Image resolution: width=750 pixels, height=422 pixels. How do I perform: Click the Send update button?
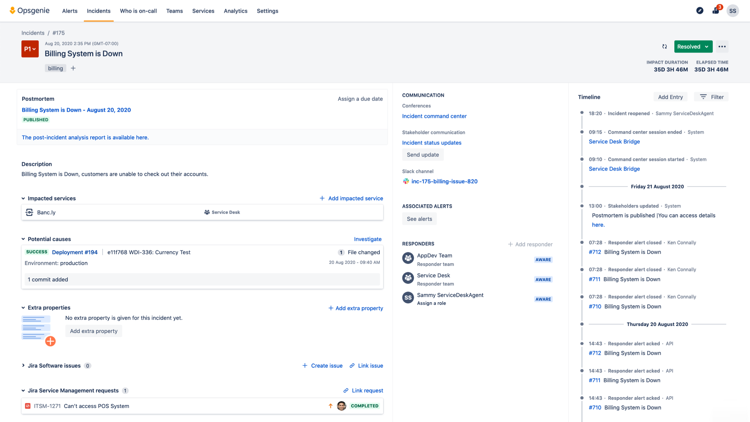(x=422, y=154)
